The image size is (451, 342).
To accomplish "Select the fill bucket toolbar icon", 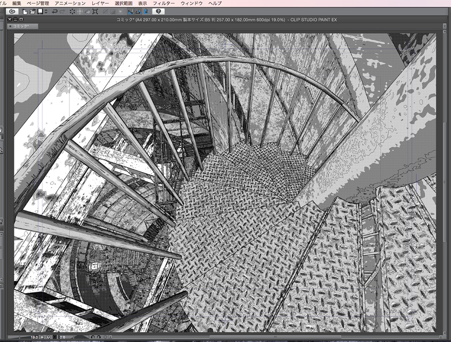I will (x=87, y=12).
